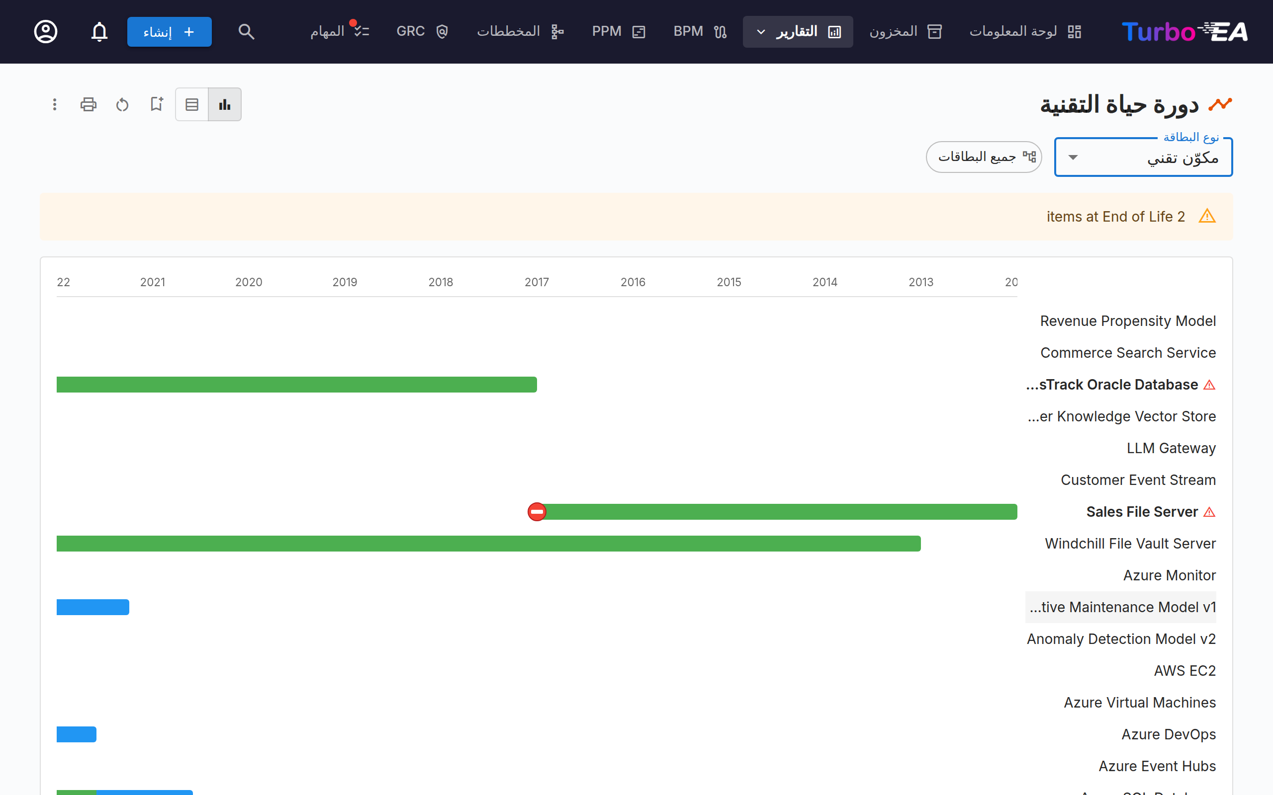The height and width of the screenshot is (795, 1273).
Task: Click the Turbo EA logo
Action: (x=1184, y=31)
